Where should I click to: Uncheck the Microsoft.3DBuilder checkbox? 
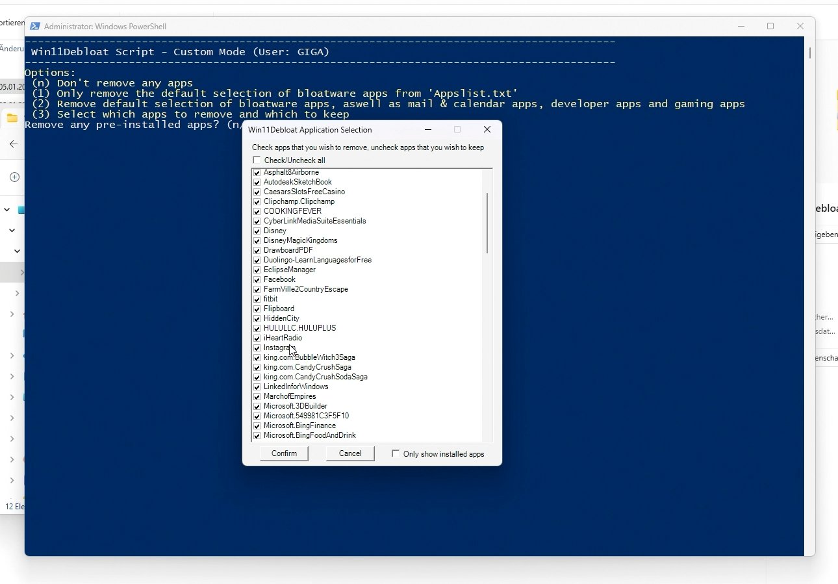click(257, 406)
